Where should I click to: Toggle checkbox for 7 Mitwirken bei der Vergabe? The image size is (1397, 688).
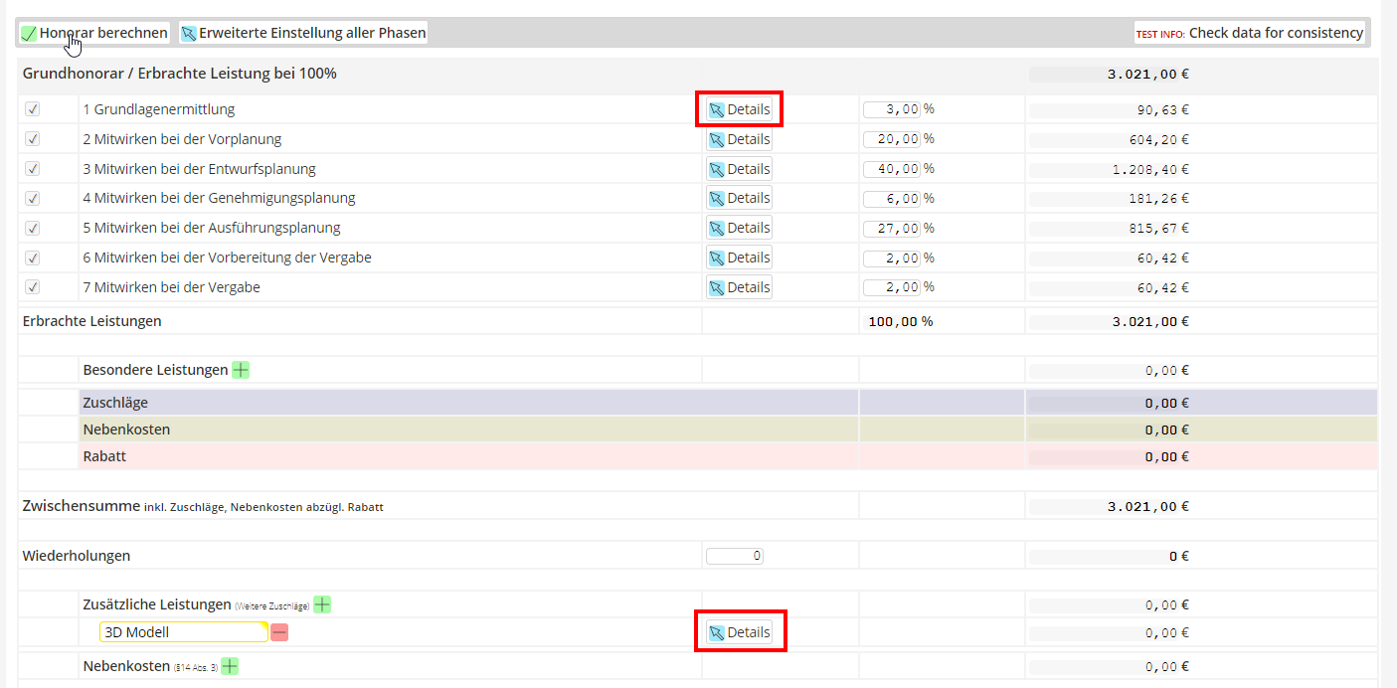tap(32, 287)
